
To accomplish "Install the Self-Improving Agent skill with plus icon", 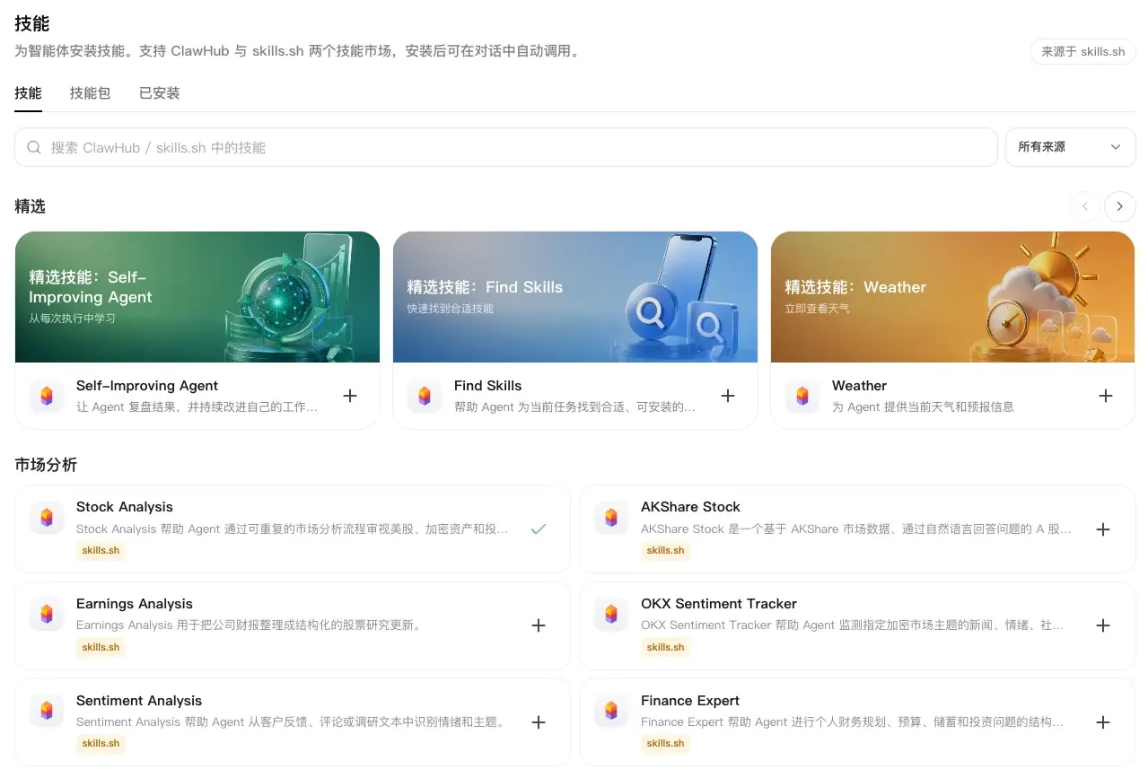I will (350, 396).
